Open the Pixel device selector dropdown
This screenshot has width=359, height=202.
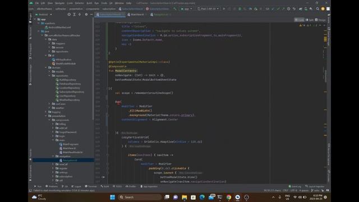pyautogui.click(x=208, y=9)
